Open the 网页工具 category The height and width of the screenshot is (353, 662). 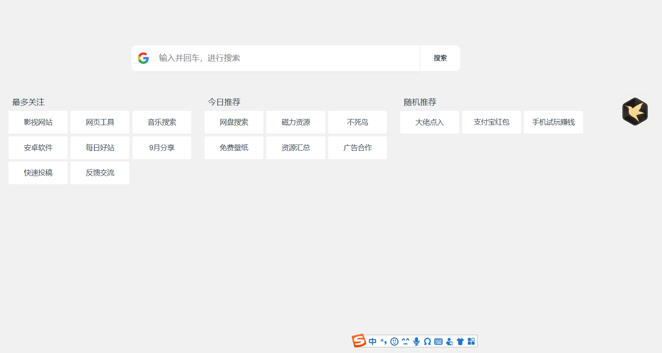(x=100, y=122)
